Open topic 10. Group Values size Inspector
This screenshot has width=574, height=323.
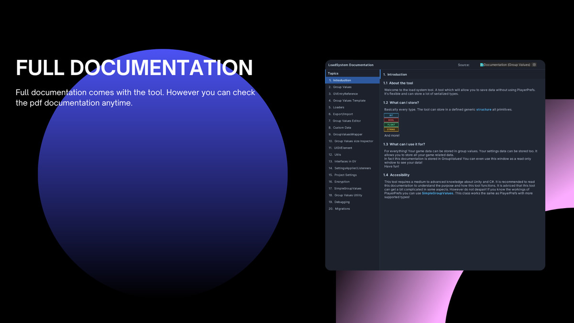point(353,141)
